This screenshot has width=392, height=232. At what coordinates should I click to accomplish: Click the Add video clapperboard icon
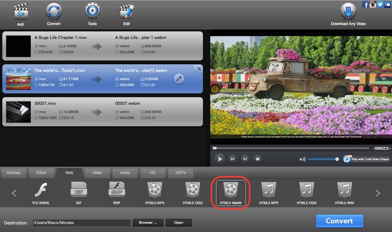[x=21, y=11]
